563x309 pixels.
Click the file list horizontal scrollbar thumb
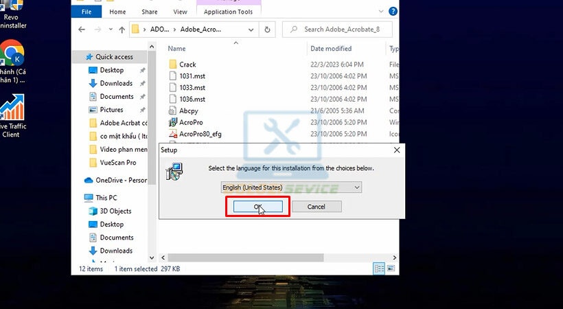pos(246,257)
